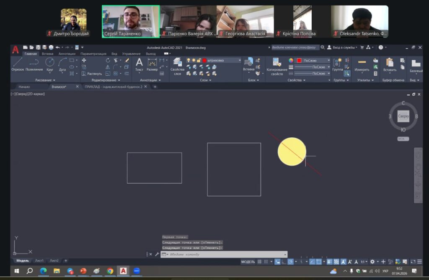Click the command line input field

pyautogui.click(x=224, y=254)
